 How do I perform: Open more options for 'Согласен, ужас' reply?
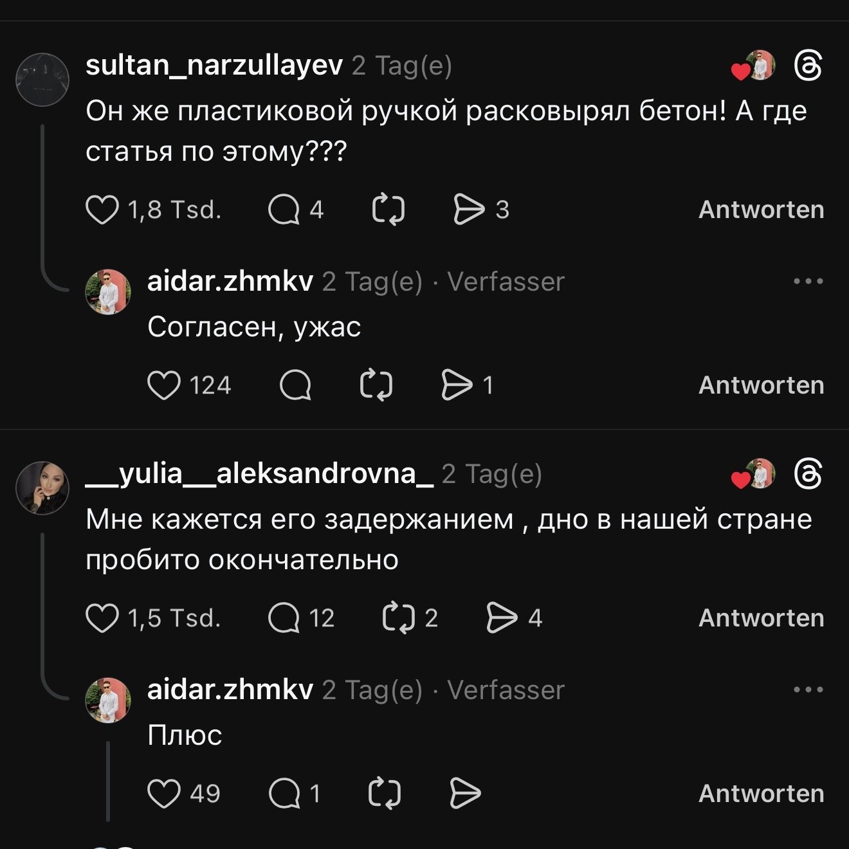[x=808, y=281]
